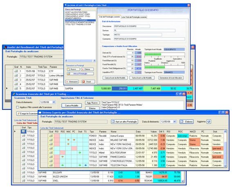Click graph icon for ETF row 1
232x187 pixels.
coord(16,71)
